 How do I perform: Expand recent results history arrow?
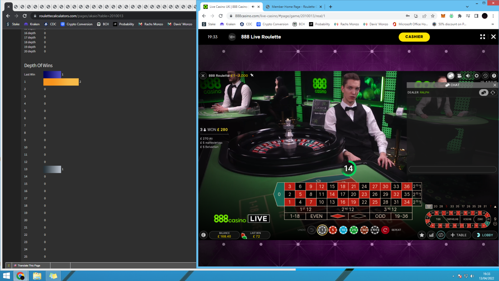tap(495, 206)
